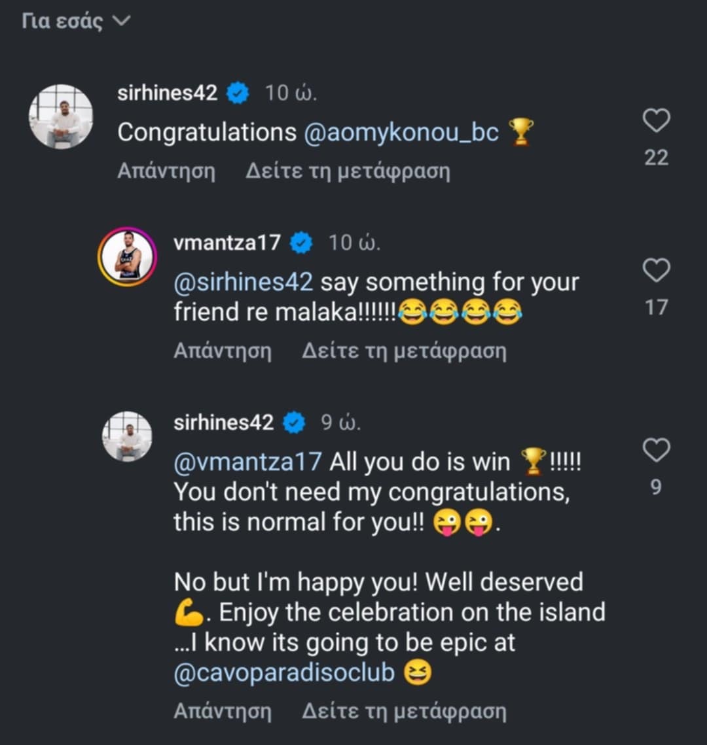The width and height of the screenshot is (707, 745).
Task: Reply to vmantza17's comment
Action: tap(223, 351)
